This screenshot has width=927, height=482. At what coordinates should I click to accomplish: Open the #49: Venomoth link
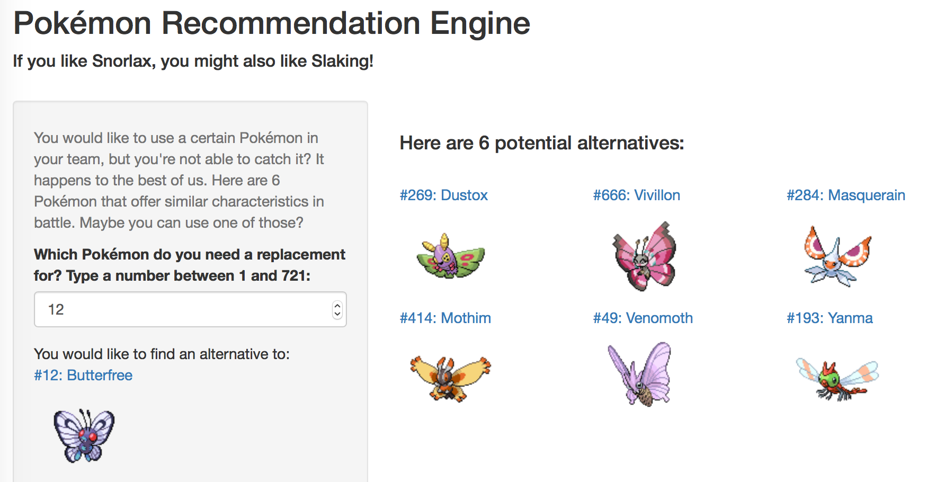point(643,318)
